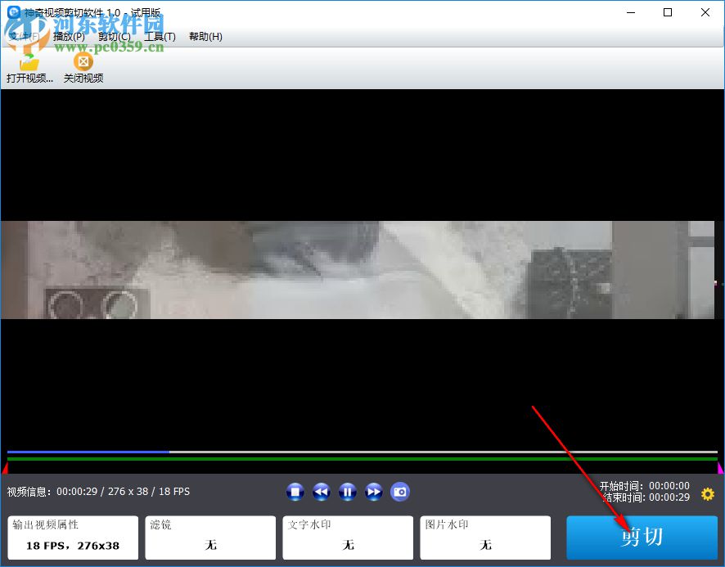Open the 滤镜 filter option
Screen dimensions: 725x567
(x=210, y=538)
